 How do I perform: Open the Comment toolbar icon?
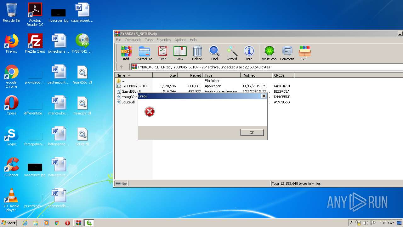click(x=287, y=53)
